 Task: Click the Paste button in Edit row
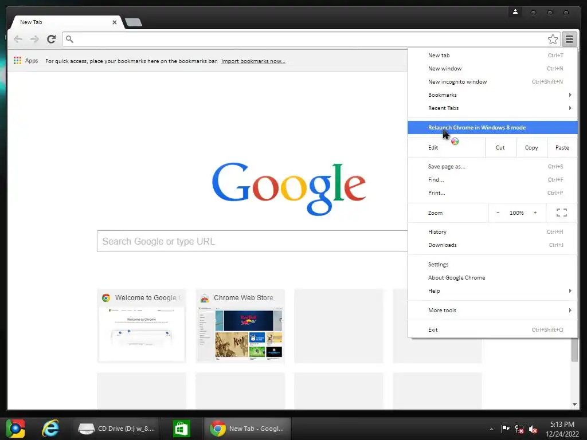pos(562,147)
